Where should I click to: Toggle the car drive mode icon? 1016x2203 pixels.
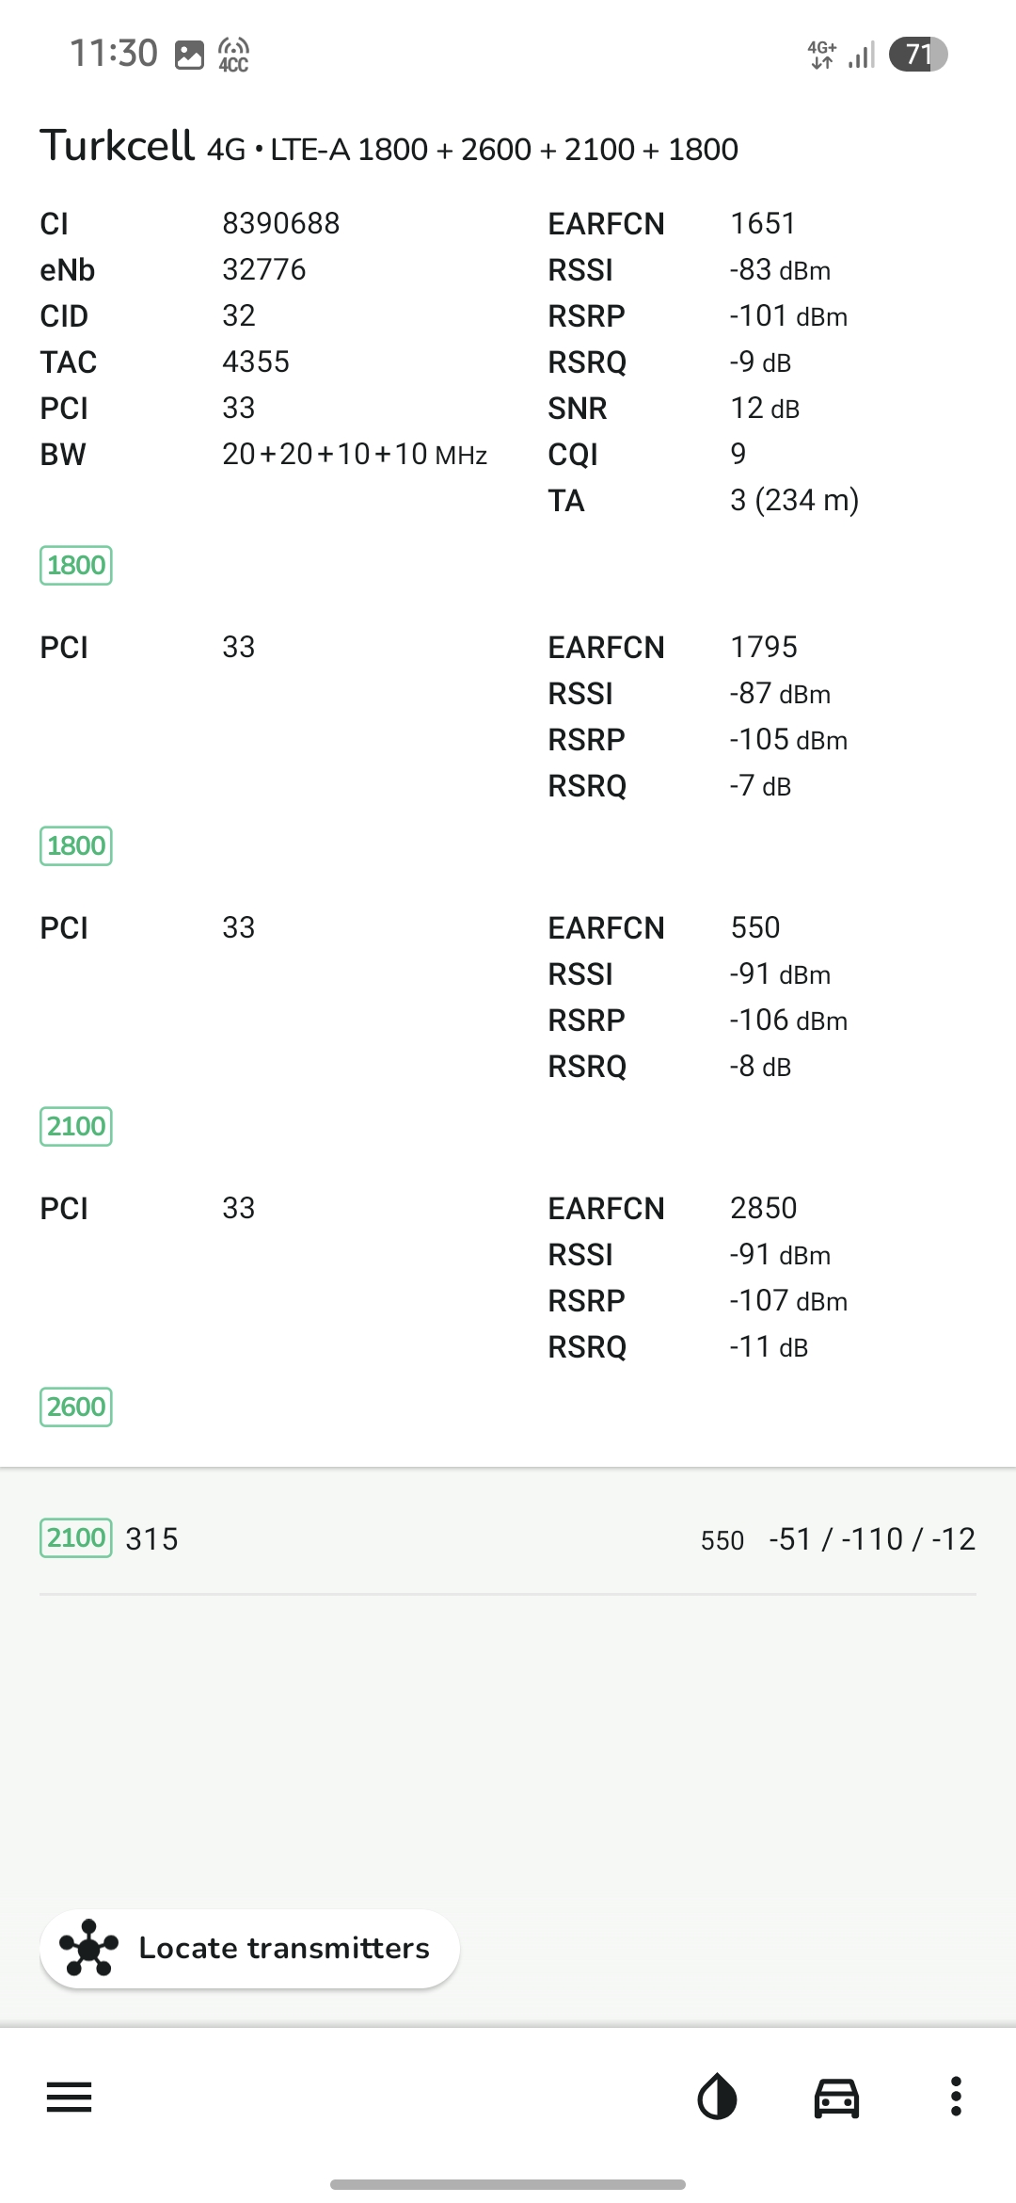[836, 2098]
